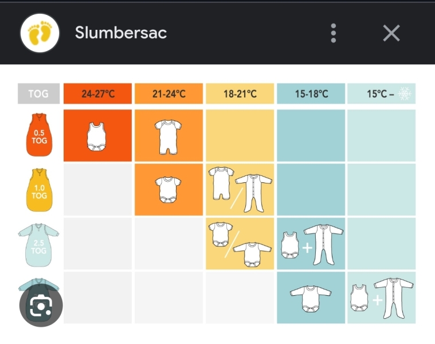Select the yellow 1.0 TOG sleeping bag
Screen dimensions: 435x344
click(x=38, y=190)
